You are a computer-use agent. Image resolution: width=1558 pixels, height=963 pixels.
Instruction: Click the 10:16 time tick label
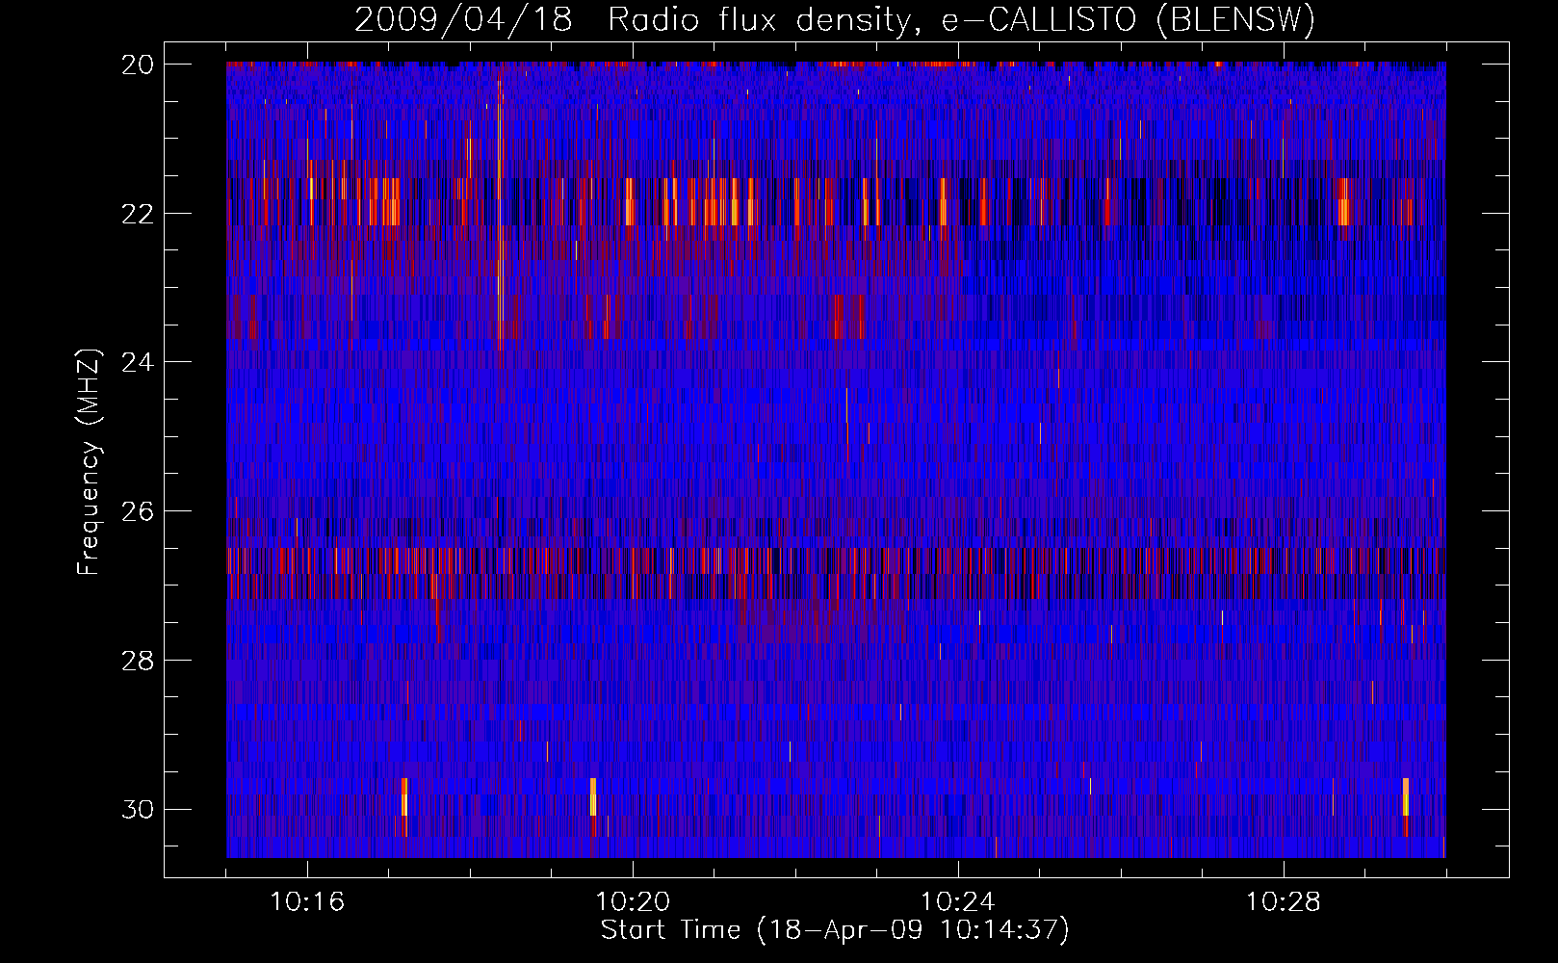tap(307, 902)
